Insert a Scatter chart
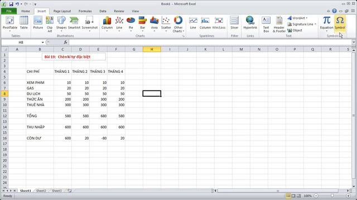Image resolution: width=357 pixels, height=200 pixels. (166, 23)
